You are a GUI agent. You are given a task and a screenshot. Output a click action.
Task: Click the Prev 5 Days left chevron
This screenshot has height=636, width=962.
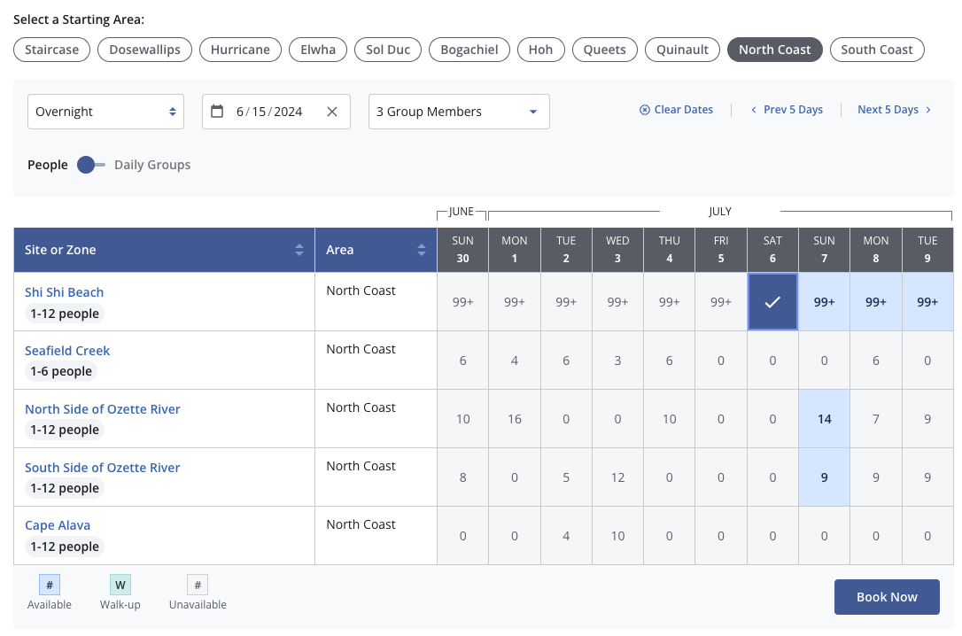tap(754, 110)
